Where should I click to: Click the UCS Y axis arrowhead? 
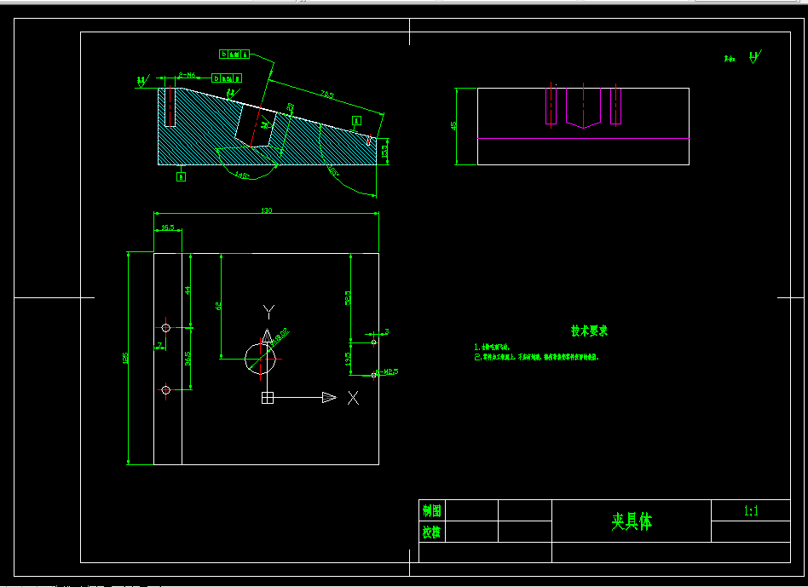(267, 337)
